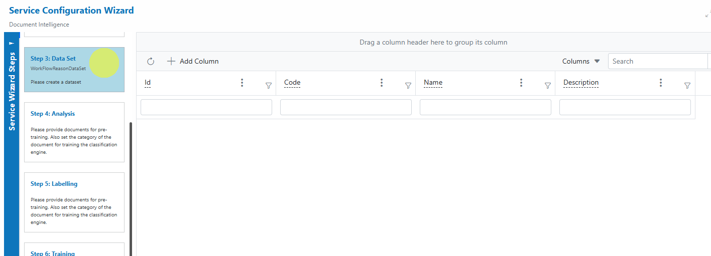Image resolution: width=711 pixels, height=256 pixels.
Task: Click the Description column filter funnel icon
Action: click(687, 86)
